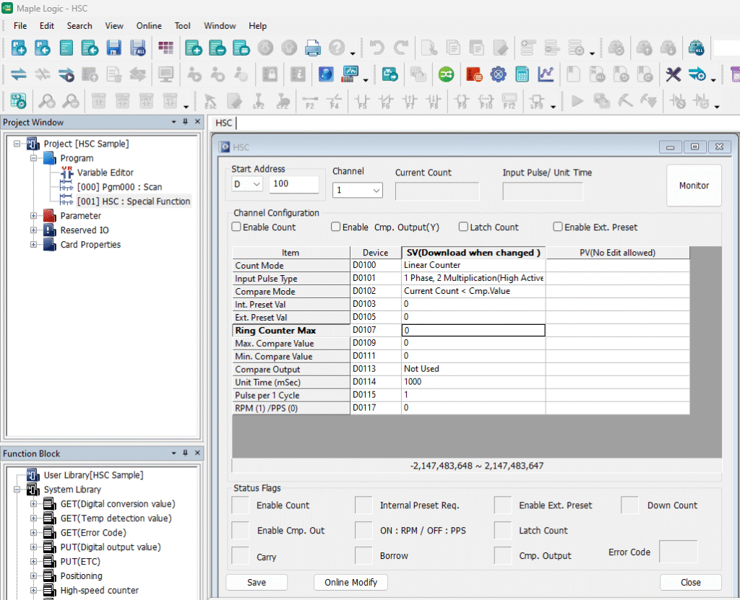Collapse the System Library node
Viewport: 740px width, 600px height.
(x=17, y=489)
